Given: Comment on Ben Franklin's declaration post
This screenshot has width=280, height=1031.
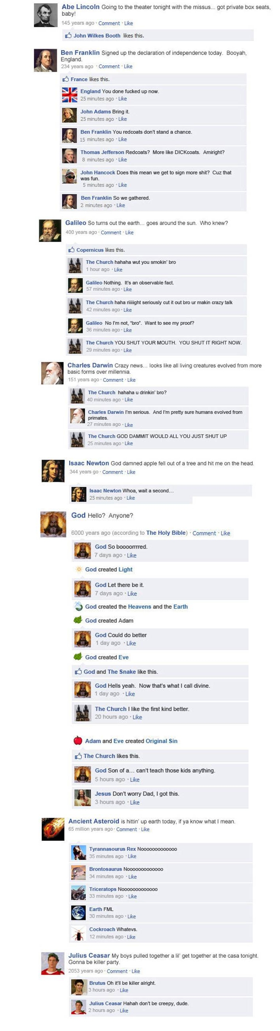Looking at the screenshot, I should 109,67.
